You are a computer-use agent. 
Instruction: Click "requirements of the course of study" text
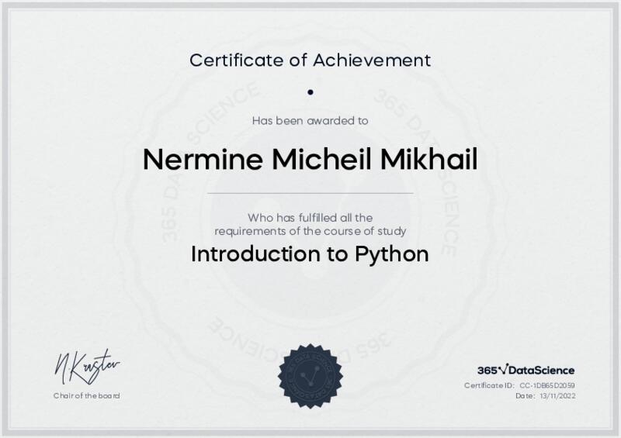pos(310,230)
